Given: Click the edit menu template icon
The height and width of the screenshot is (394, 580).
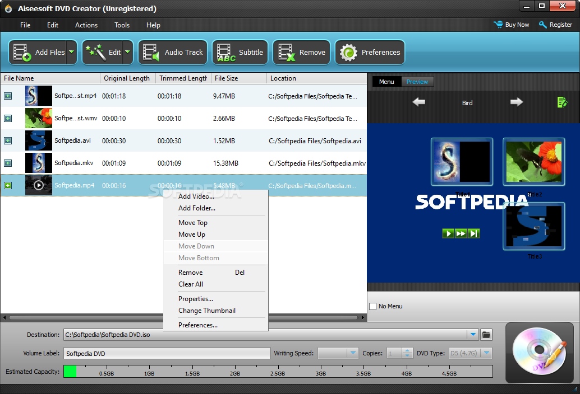Looking at the screenshot, I should point(562,102).
